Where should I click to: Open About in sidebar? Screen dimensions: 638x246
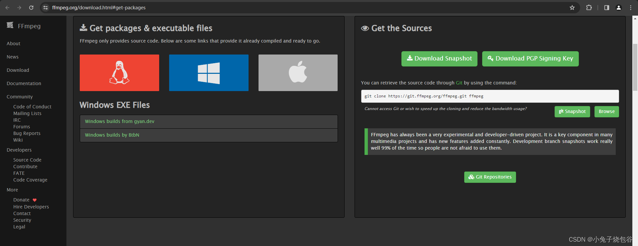click(x=13, y=44)
